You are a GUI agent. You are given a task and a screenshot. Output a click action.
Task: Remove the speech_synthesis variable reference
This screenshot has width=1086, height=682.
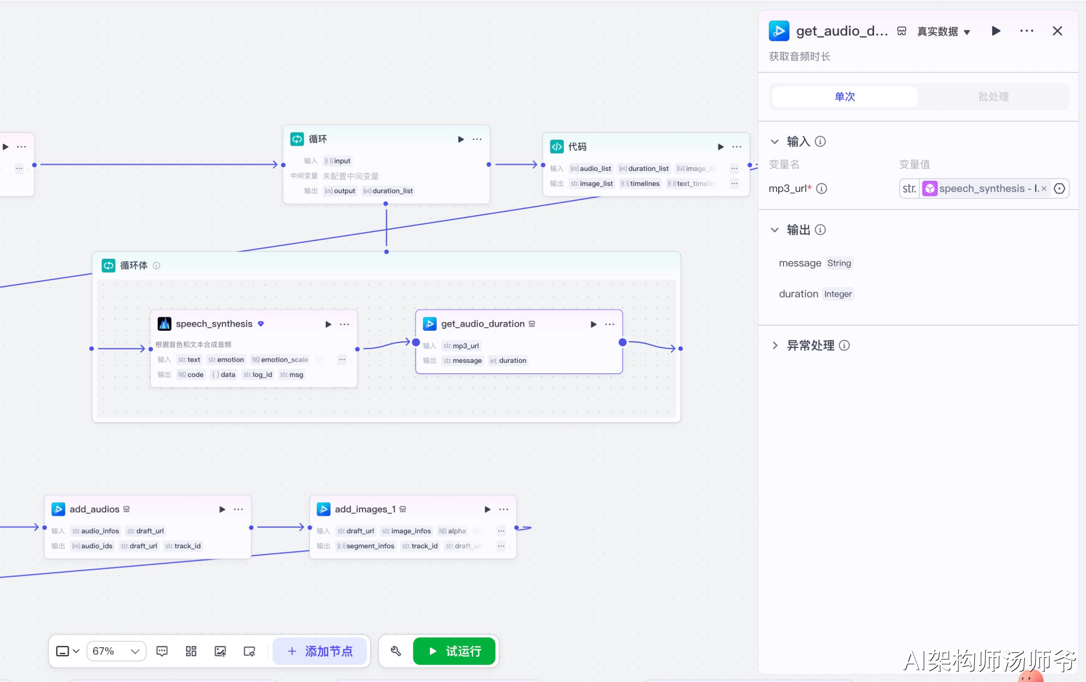1044,188
